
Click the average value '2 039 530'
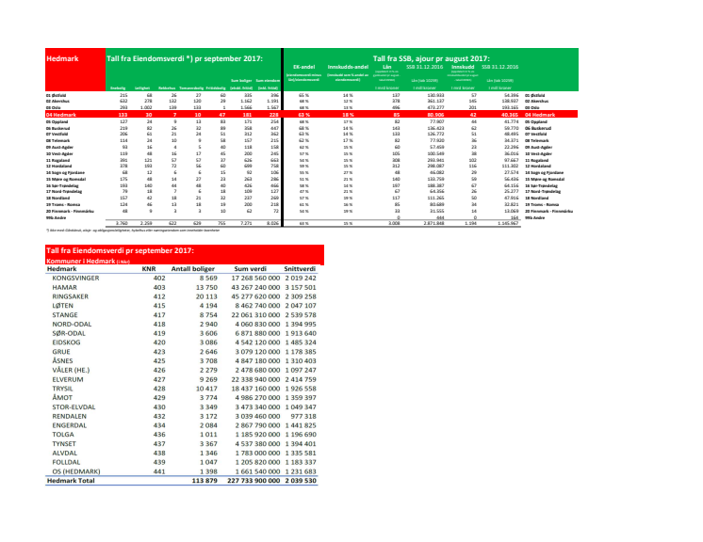coord(301,481)
